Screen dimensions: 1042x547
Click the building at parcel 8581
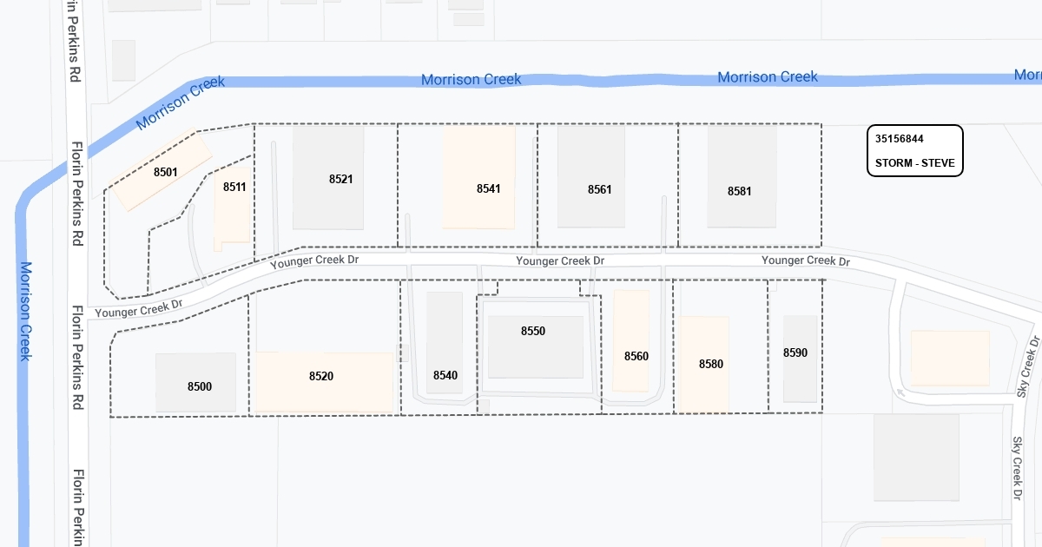pyautogui.click(x=739, y=190)
